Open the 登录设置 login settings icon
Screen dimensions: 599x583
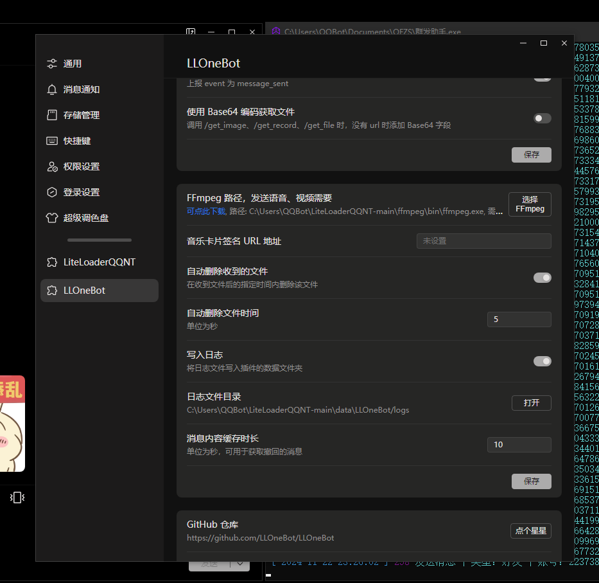click(x=52, y=192)
